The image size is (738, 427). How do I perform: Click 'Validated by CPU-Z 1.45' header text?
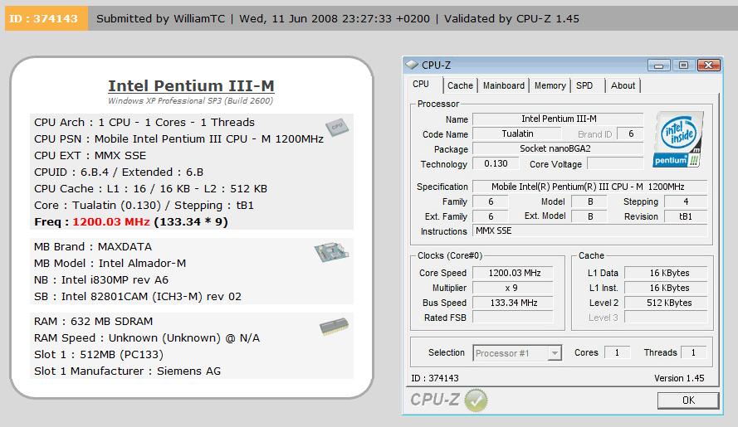[511, 19]
